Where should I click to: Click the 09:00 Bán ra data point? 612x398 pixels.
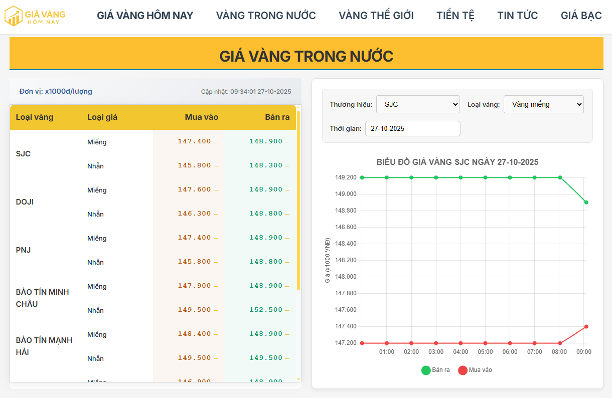pos(586,203)
